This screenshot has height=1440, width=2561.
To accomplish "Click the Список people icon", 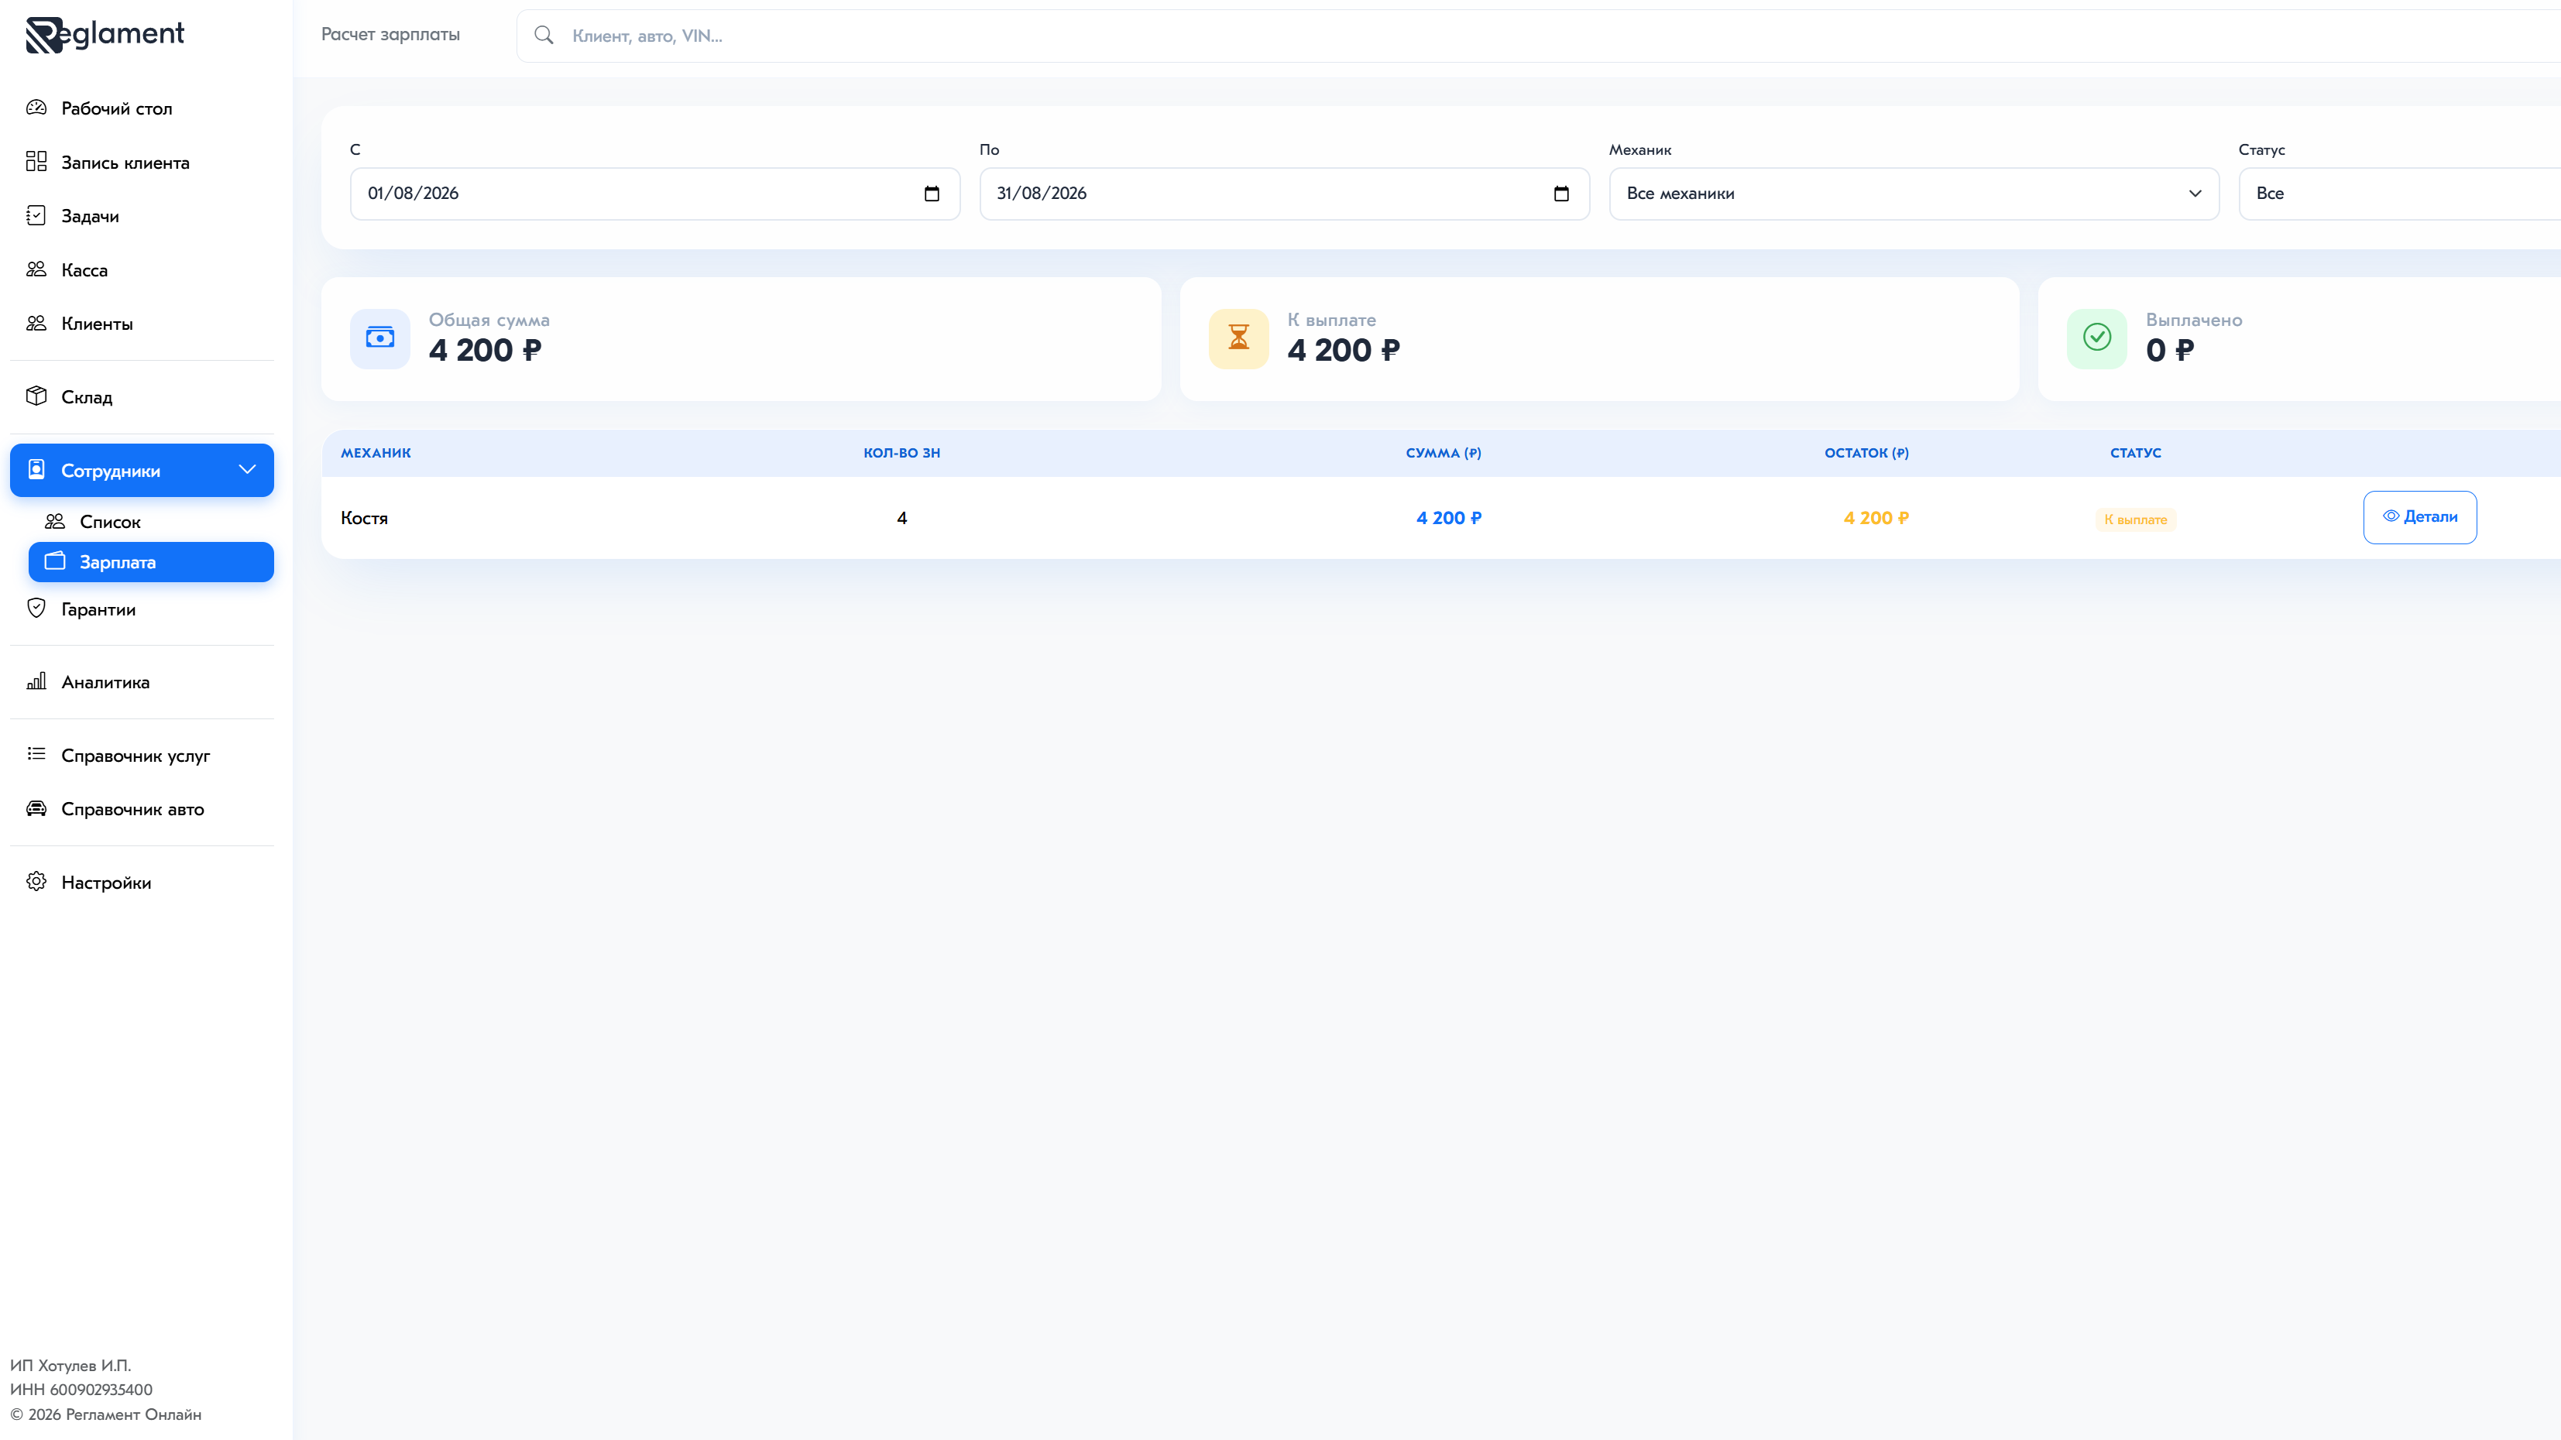I will pos(56,521).
